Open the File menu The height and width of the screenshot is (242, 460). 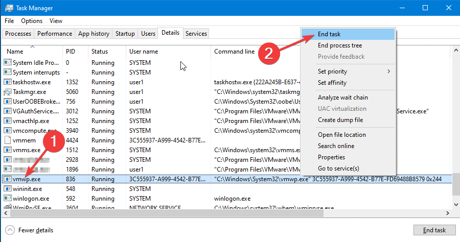tap(9, 21)
